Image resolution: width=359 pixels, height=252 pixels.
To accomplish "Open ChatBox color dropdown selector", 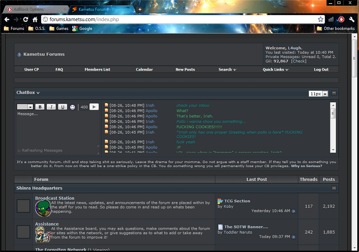I will (x=25, y=107).
